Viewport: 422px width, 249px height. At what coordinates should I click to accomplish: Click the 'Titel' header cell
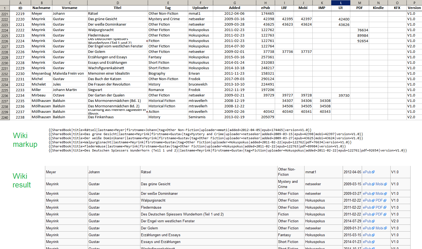(x=117, y=8)
